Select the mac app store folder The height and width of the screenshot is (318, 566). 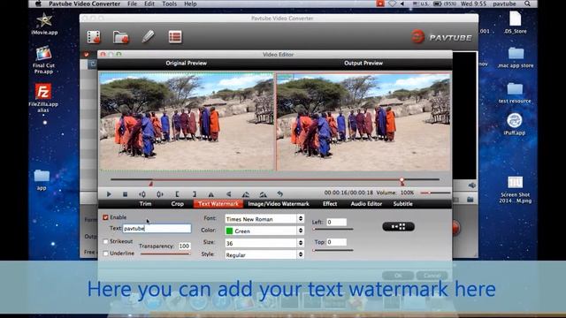point(516,57)
